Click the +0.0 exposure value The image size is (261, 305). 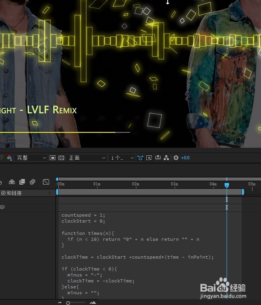185,158
